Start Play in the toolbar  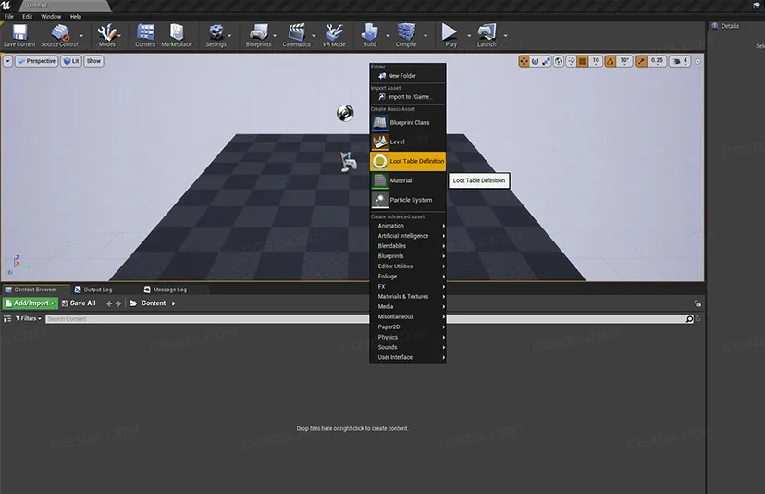[x=450, y=35]
